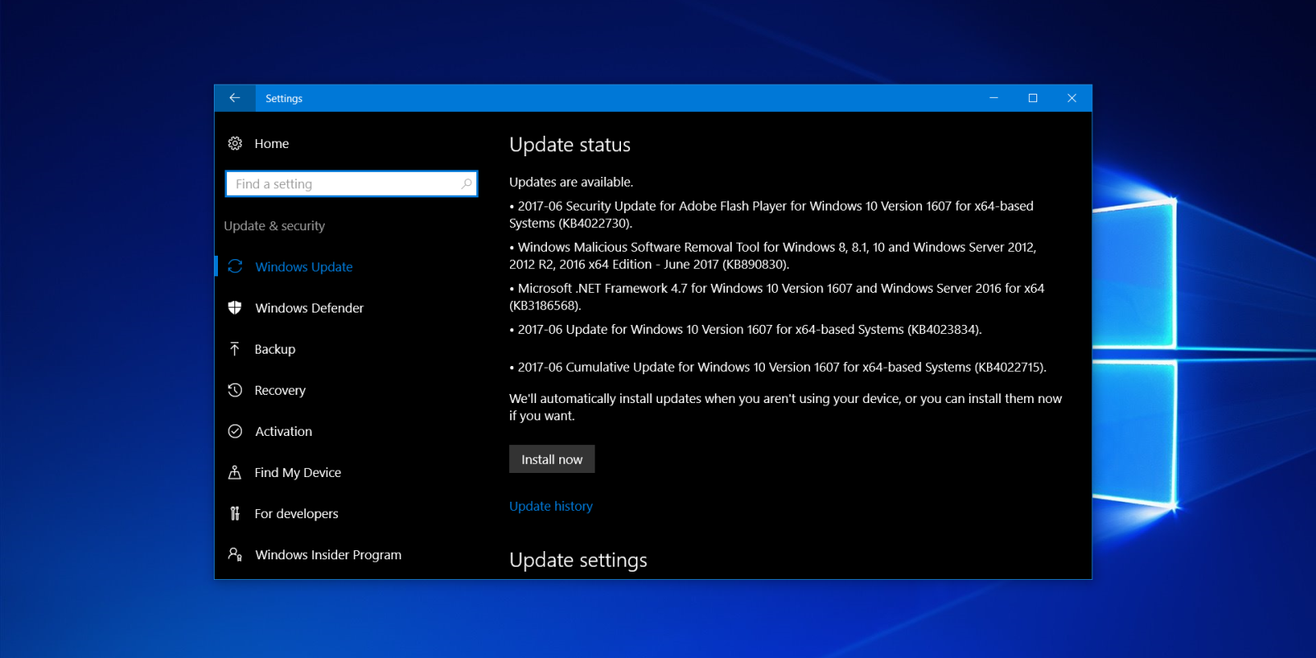Click 'Updates are available.' text
This screenshot has width=1316, height=658.
tap(571, 182)
